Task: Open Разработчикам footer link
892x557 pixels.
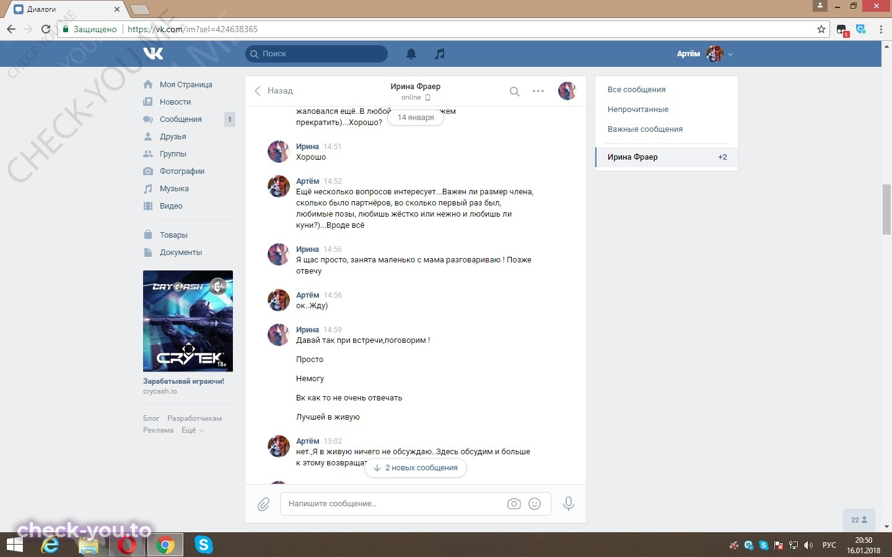Action: point(195,418)
